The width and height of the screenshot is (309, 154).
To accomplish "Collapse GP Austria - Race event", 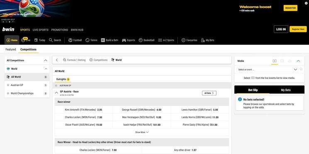I will [x=56, y=93].
